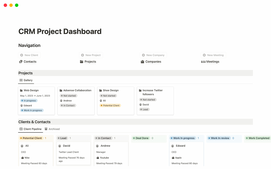271x169 pixels.
Task: Select the Companies building icon
Action: click(143, 62)
